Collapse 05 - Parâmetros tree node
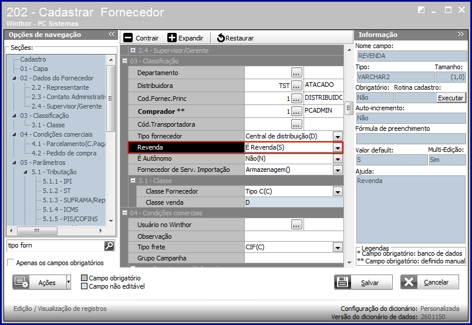Screen dimensions: 472x325 [x=15, y=163]
